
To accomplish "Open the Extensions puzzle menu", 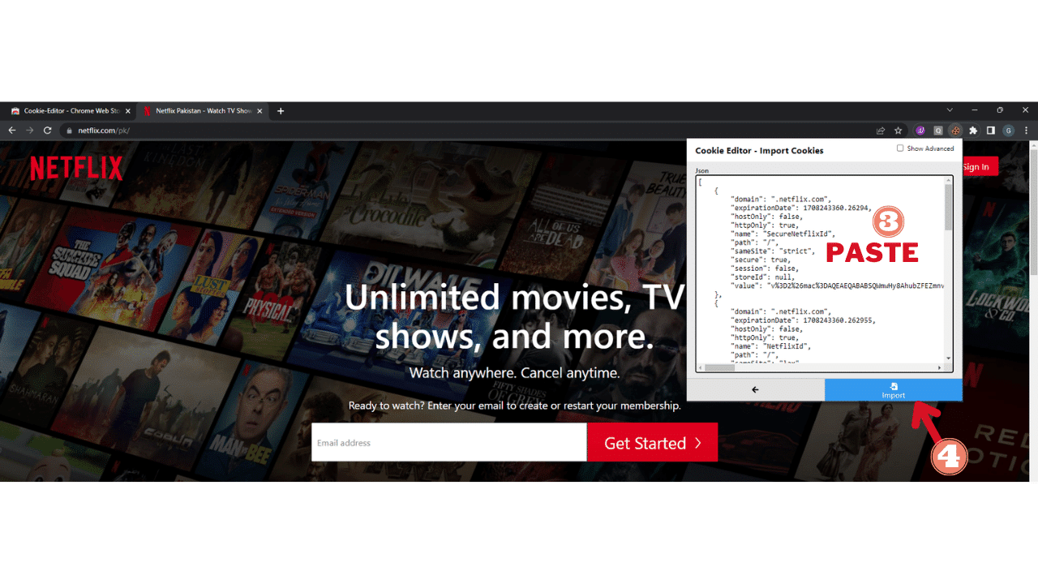I will click(973, 131).
